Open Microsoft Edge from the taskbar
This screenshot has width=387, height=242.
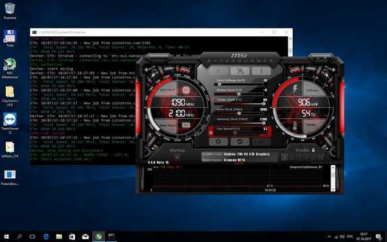46,237
